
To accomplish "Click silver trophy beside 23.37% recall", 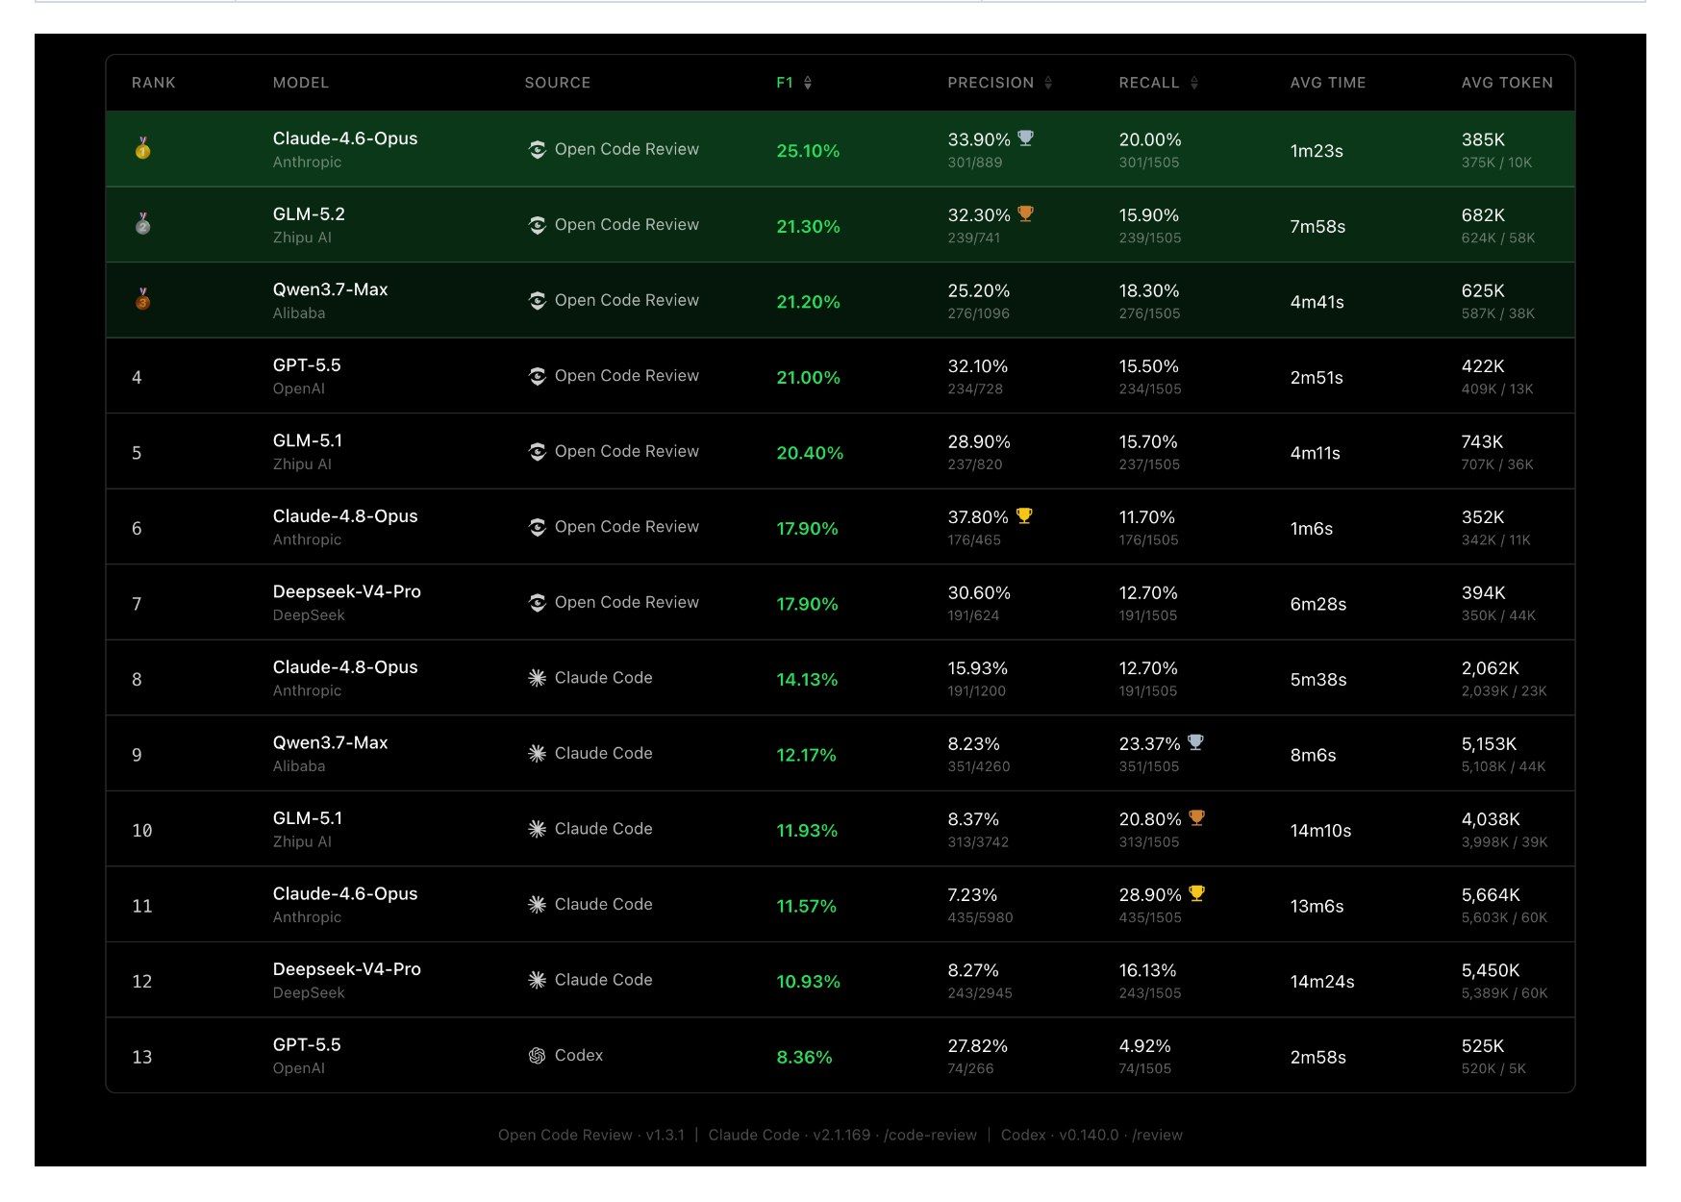I will 1195,742.
